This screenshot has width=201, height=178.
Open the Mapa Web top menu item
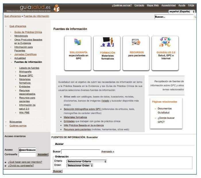(x=153, y=5)
